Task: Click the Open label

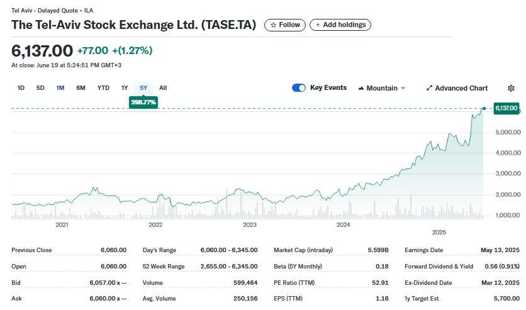Action: click(18, 267)
